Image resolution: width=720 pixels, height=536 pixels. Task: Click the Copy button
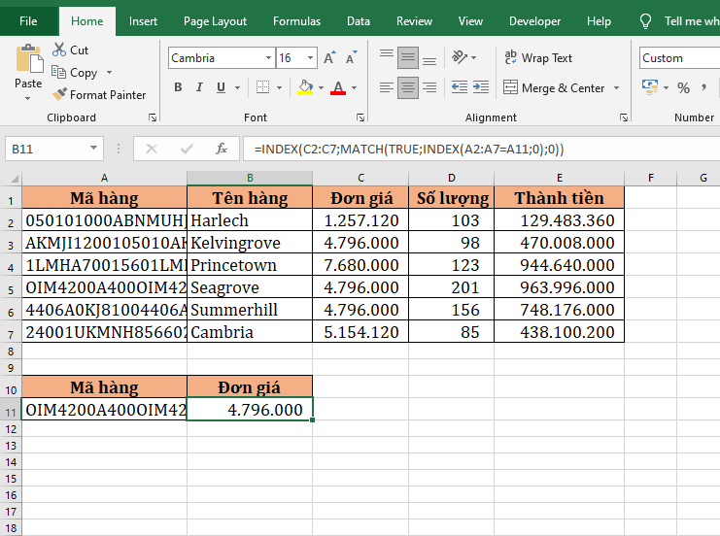pyautogui.click(x=75, y=73)
